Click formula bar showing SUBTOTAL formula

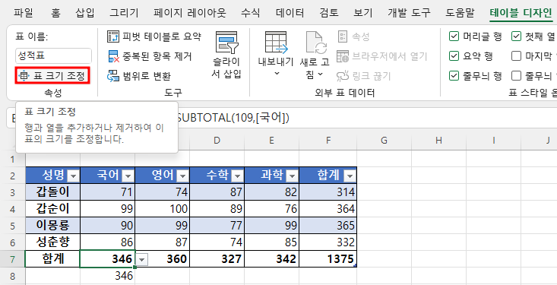pos(366,118)
